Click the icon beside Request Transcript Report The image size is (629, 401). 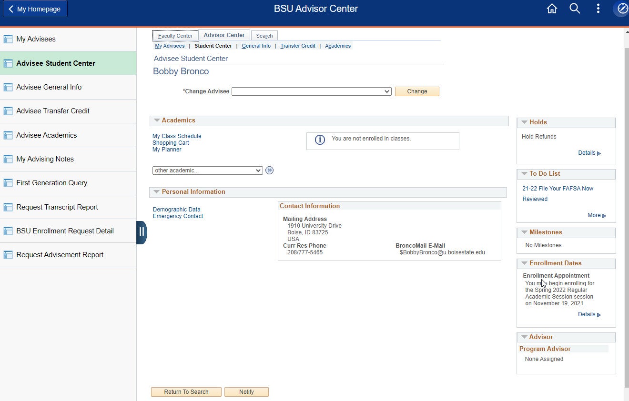click(8, 207)
